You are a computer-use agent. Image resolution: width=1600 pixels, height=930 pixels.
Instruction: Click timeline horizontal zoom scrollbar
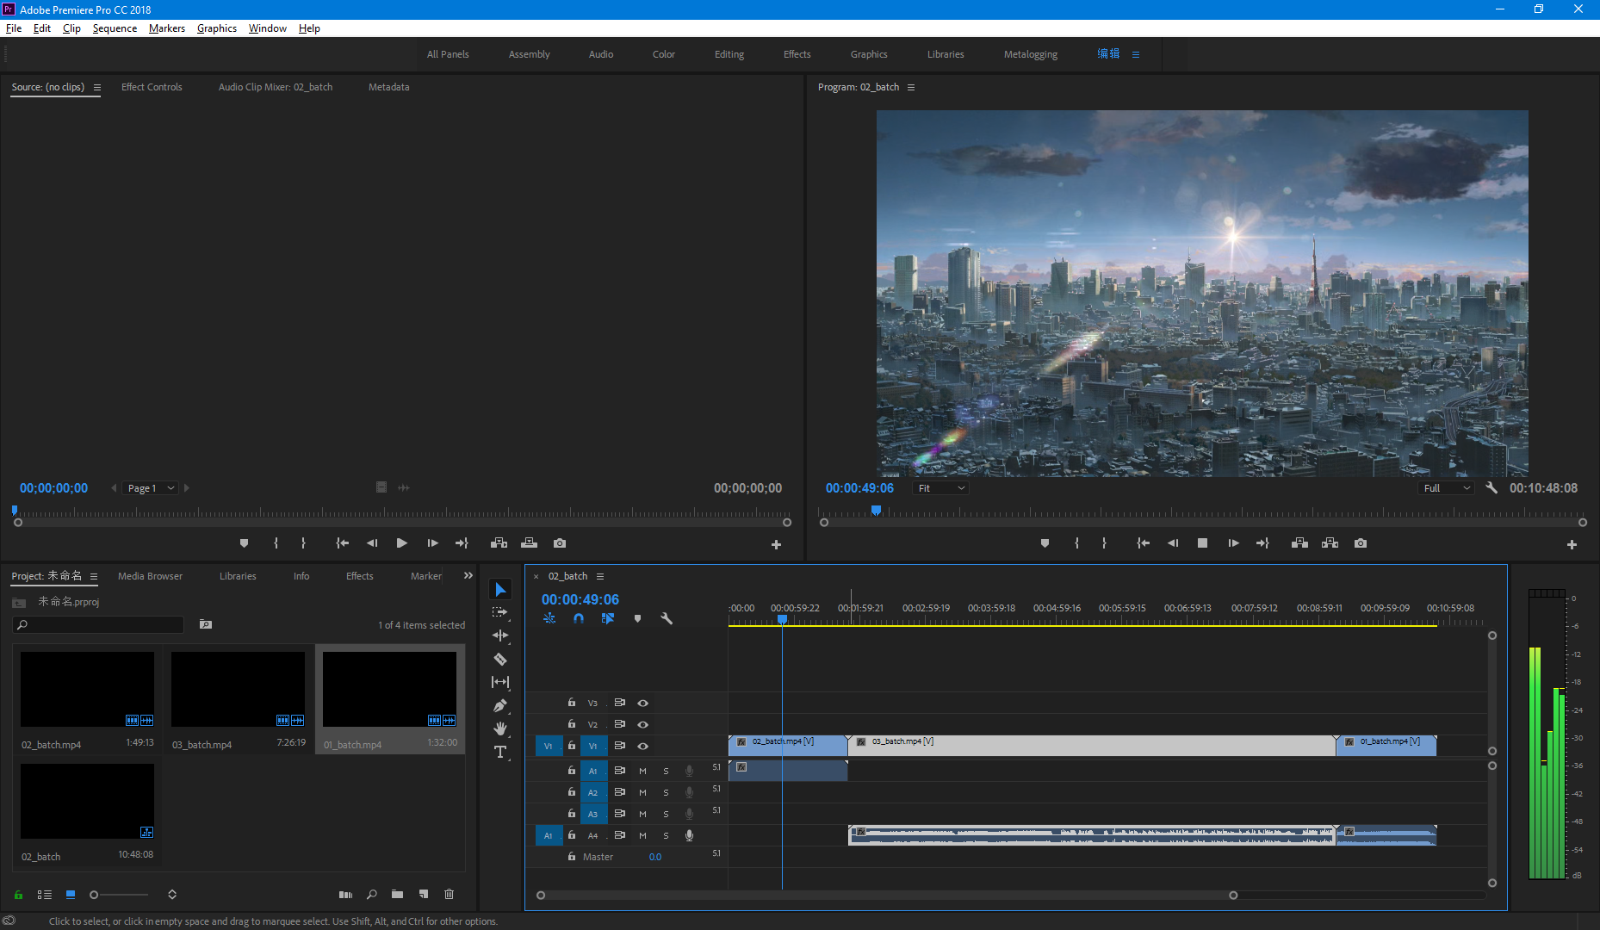click(887, 896)
